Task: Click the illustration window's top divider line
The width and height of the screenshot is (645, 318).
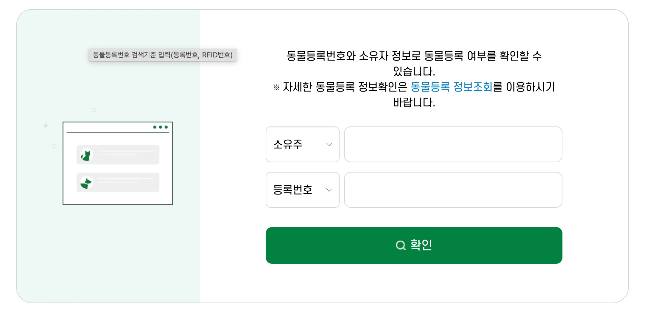Action: click(x=118, y=133)
